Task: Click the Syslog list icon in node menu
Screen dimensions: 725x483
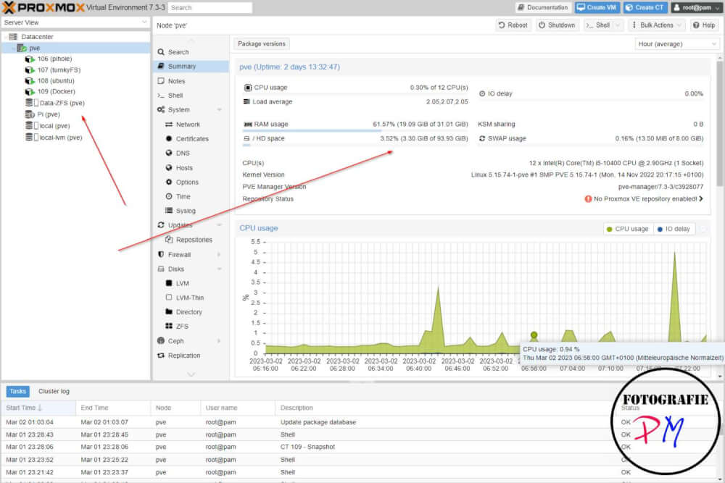Action: 169,211
